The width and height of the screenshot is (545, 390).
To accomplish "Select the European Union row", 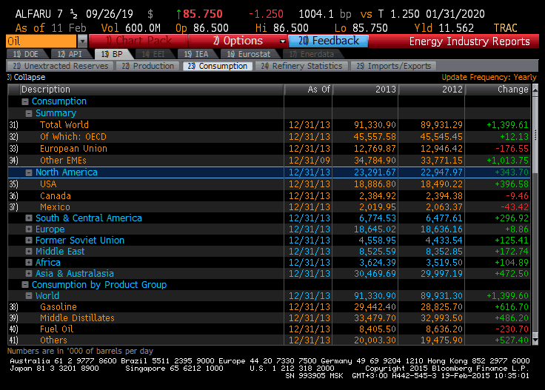I will click(269, 149).
